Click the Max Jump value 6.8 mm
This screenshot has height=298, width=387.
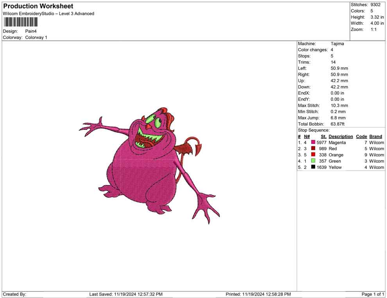coord(338,118)
